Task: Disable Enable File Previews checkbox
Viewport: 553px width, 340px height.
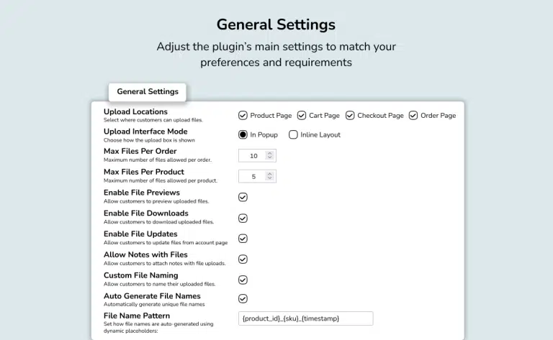Action: [243, 197]
